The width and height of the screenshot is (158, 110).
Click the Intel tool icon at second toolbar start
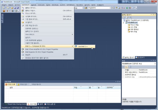click(4, 11)
